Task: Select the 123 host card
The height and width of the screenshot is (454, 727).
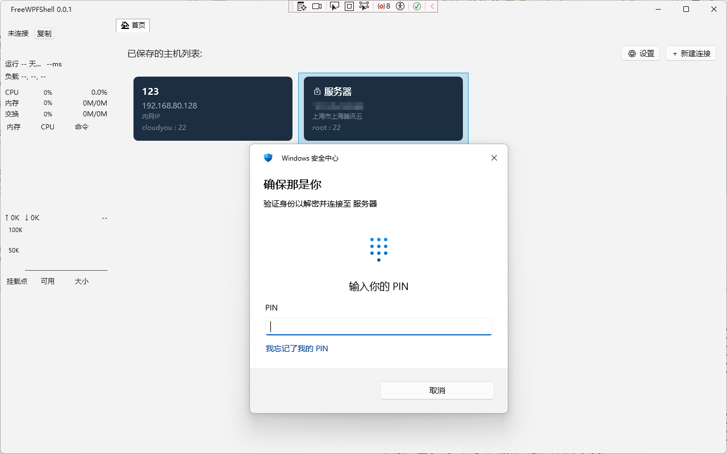Action: tap(212, 108)
